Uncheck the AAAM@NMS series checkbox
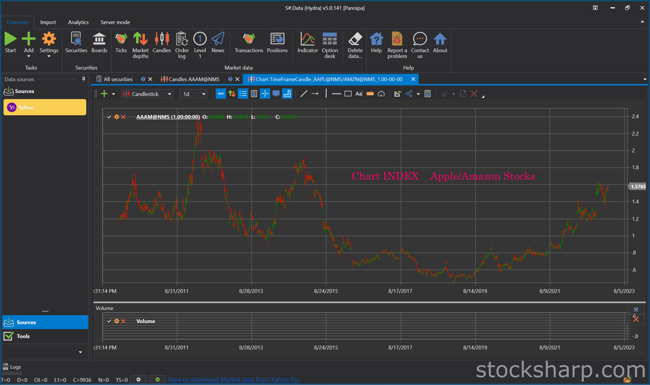This screenshot has height=385, width=650. click(109, 117)
